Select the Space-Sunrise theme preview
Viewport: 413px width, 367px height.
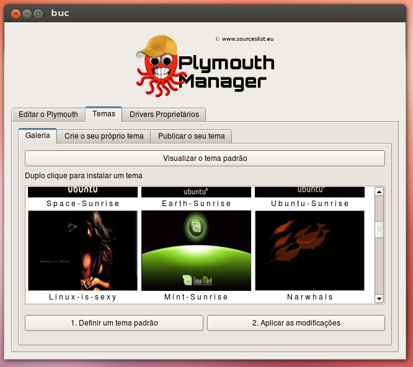(x=82, y=192)
